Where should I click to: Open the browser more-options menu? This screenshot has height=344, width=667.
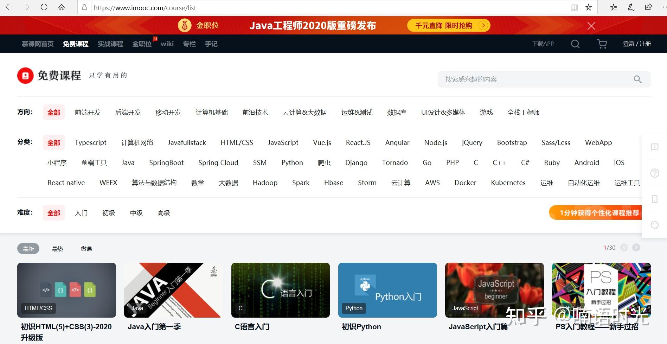pyautogui.click(x=663, y=7)
